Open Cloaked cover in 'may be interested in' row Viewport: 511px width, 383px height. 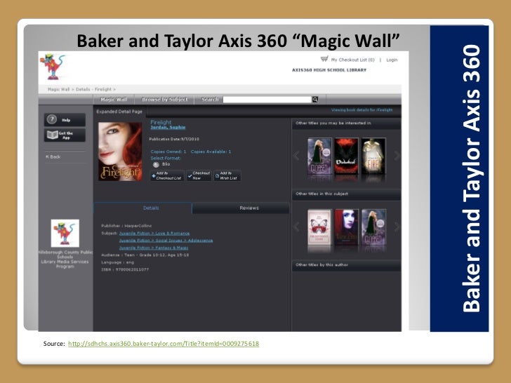click(x=319, y=156)
